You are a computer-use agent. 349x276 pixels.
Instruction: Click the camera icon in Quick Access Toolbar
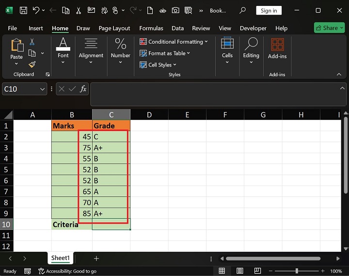coord(175,10)
